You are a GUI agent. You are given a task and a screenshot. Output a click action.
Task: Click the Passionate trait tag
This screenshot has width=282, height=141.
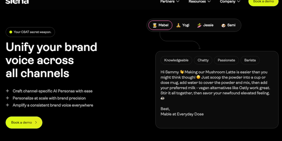(x=226, y=60)
